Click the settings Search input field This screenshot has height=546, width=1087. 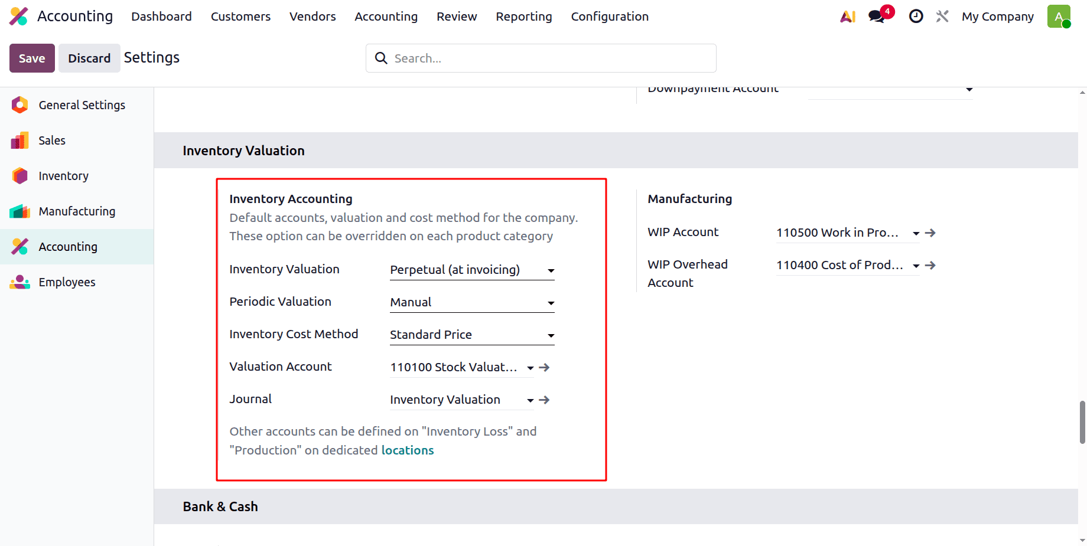pos(541,58)
